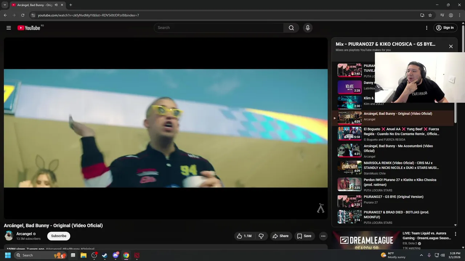Share the Arcángel video
This screenshot has height=261, width=465.
[x=280, y=236]
